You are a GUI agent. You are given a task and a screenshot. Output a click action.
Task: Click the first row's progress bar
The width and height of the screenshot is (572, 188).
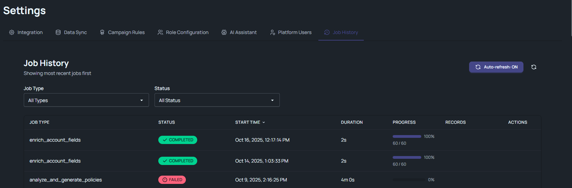[407, 136]
